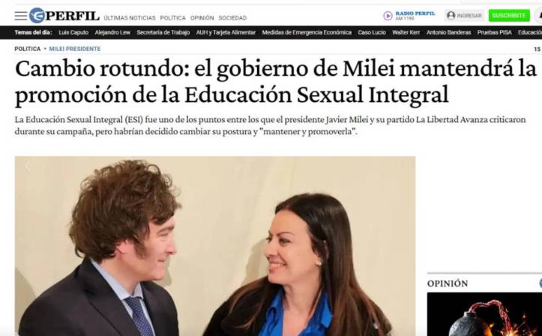The width and height of the screenshot is (542, 336).
Task: Open AUH y Tarjeta Alimentar topic
Action: 226,32
